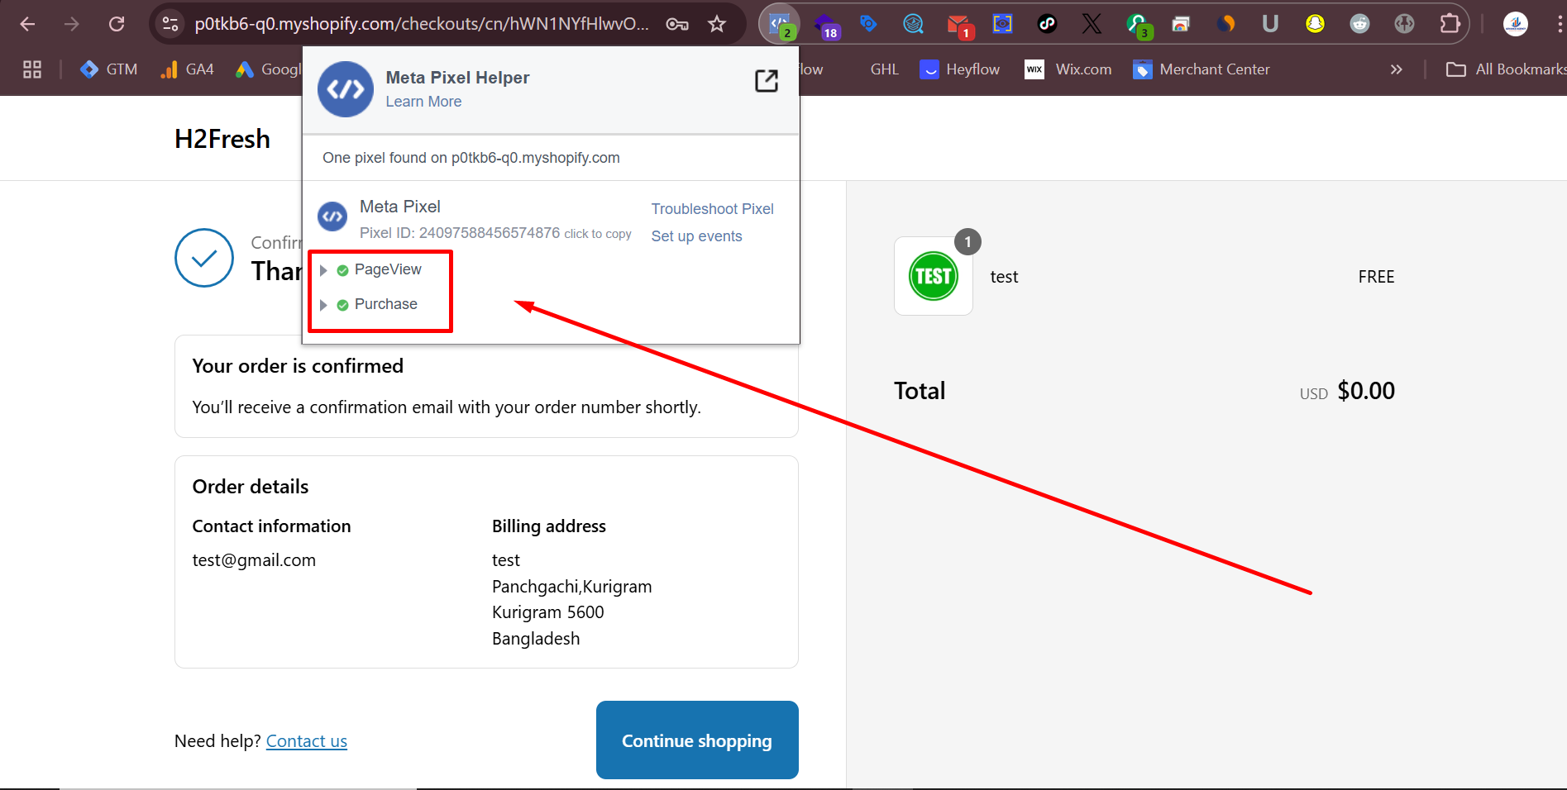Open the Chrome Extensions puzzle menu

(1449, 24)
